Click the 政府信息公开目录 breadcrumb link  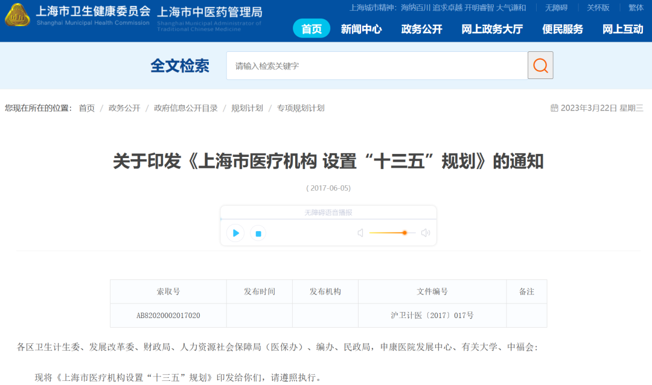[x=185, y=108]
